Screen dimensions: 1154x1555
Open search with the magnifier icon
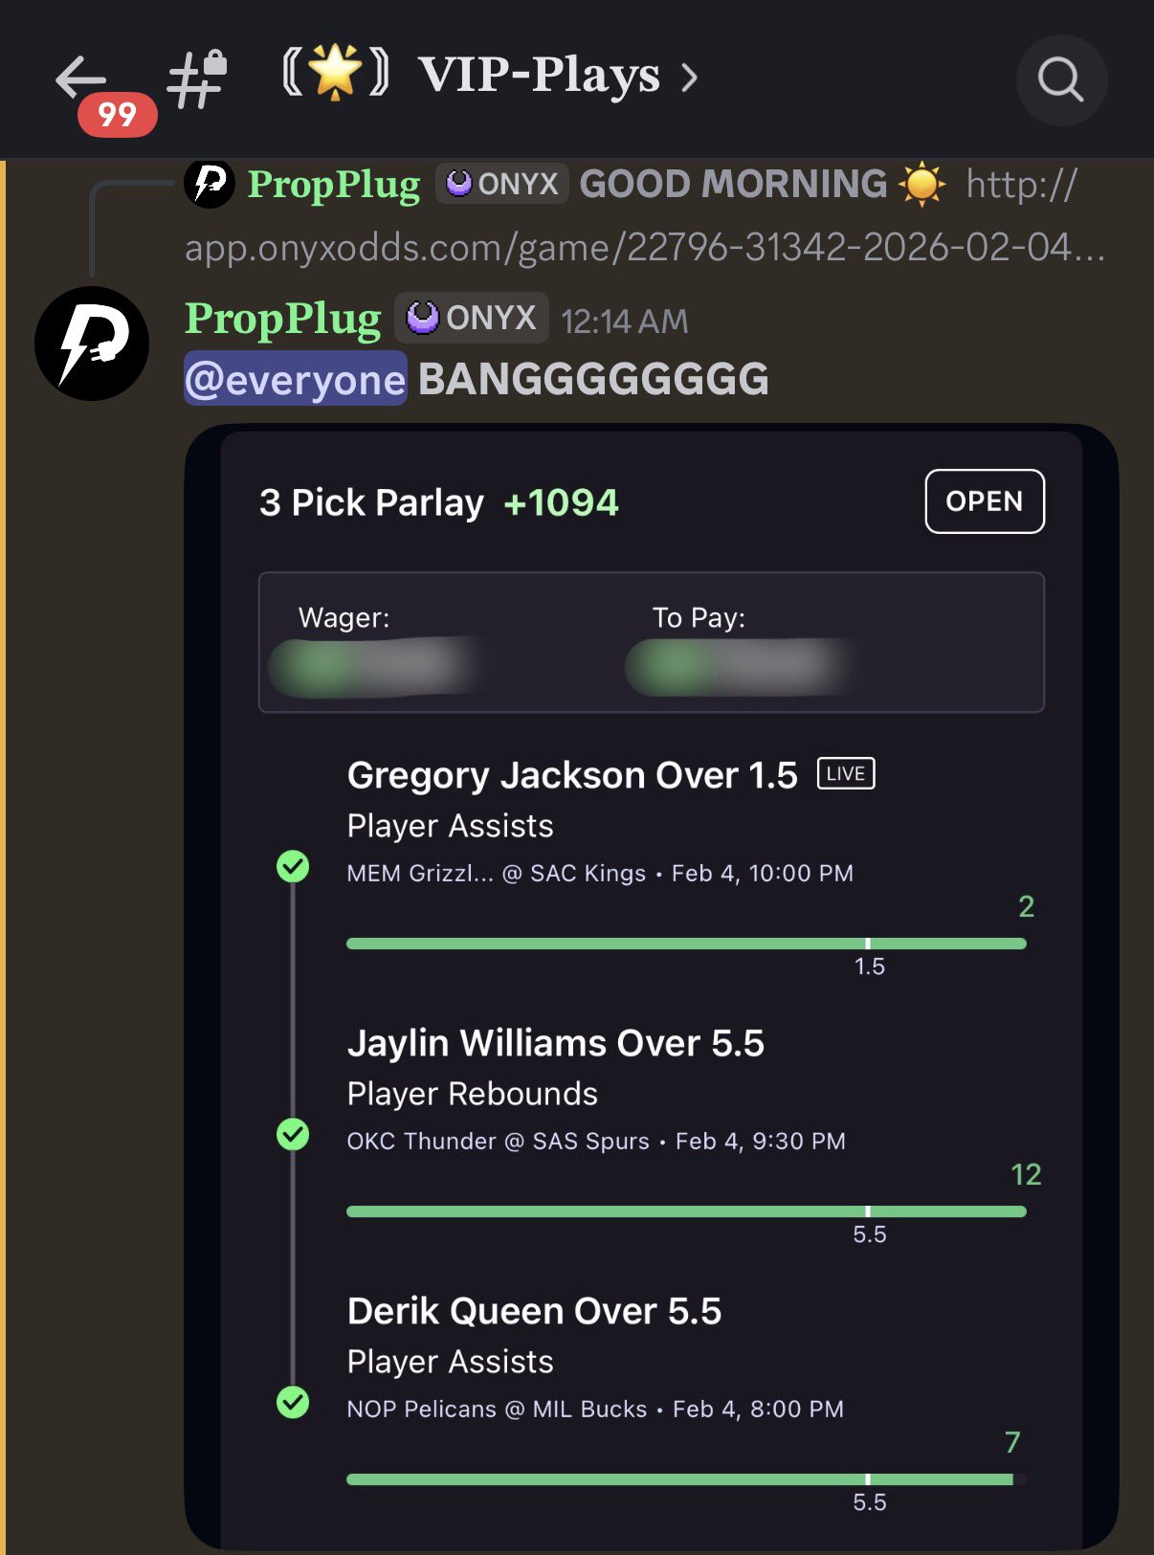[1061, 79]
